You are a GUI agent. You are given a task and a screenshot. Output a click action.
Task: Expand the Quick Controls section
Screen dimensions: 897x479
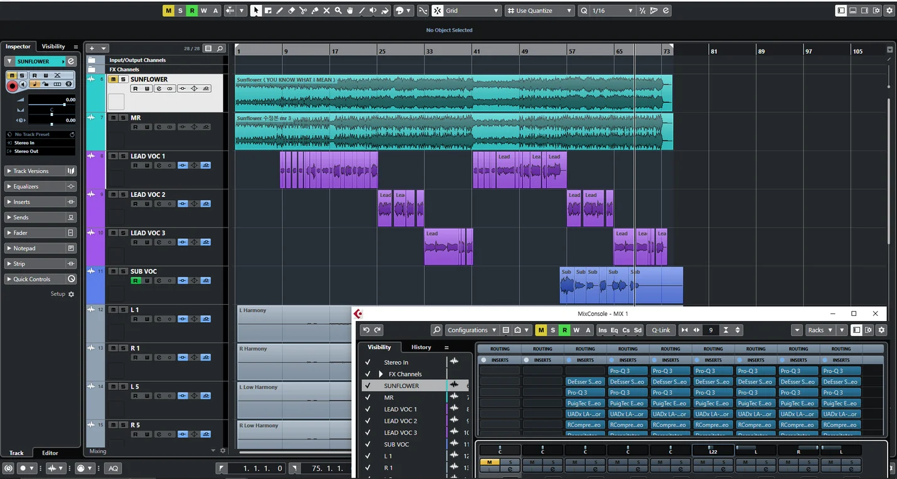(x=40, y=279)
